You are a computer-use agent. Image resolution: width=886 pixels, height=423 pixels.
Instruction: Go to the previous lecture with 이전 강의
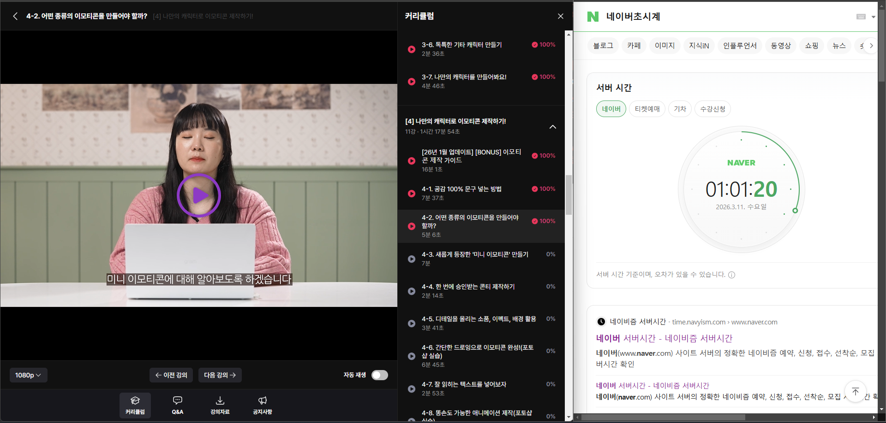(171, 375)
